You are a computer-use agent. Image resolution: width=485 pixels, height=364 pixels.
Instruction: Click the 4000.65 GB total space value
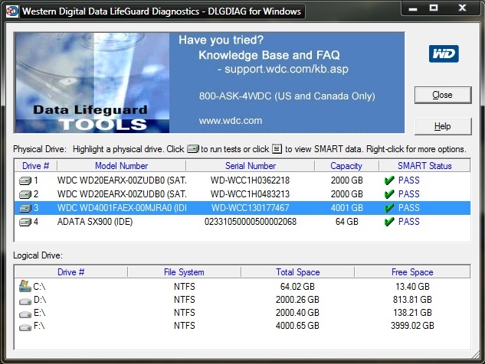[x=297, y=326]
